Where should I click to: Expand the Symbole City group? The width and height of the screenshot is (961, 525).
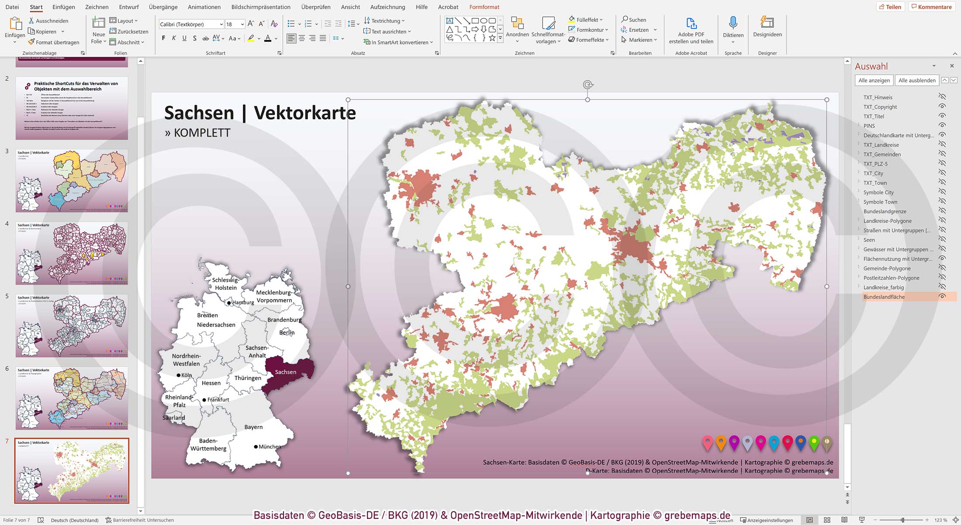tap(859, 192)
